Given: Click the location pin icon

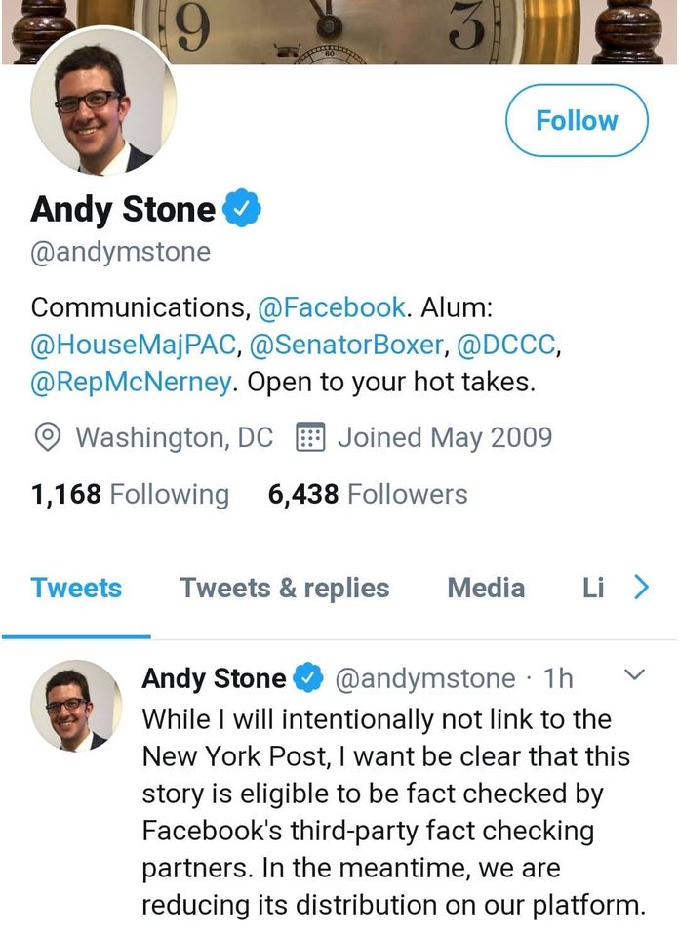Looking at the screenshot, I should point(46,437).
